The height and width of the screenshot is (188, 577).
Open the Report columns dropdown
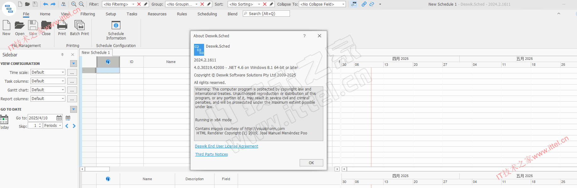[x=63, y=99]
